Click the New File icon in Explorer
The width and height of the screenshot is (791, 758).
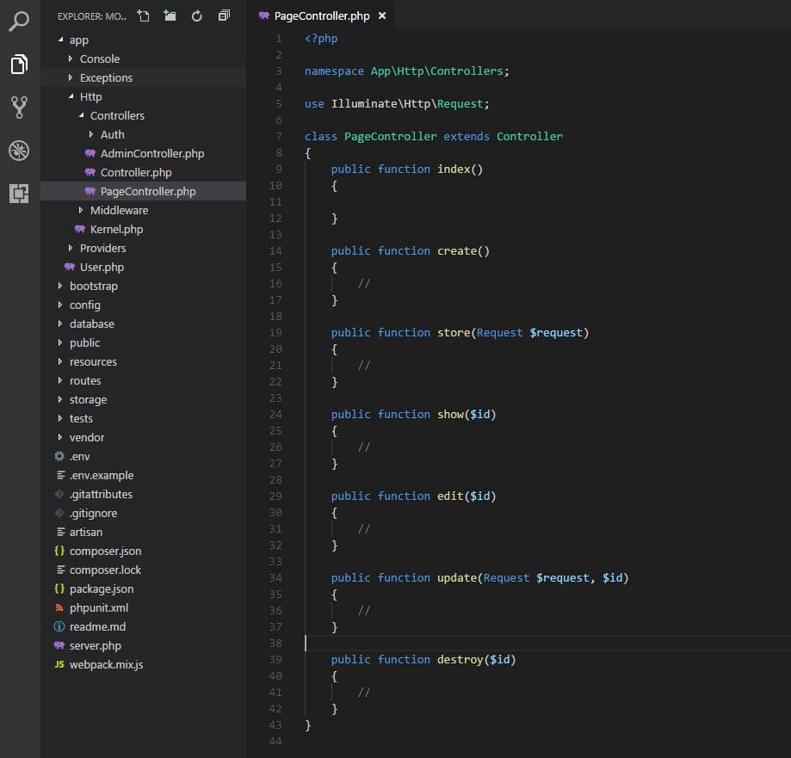[x=144, y=15]
